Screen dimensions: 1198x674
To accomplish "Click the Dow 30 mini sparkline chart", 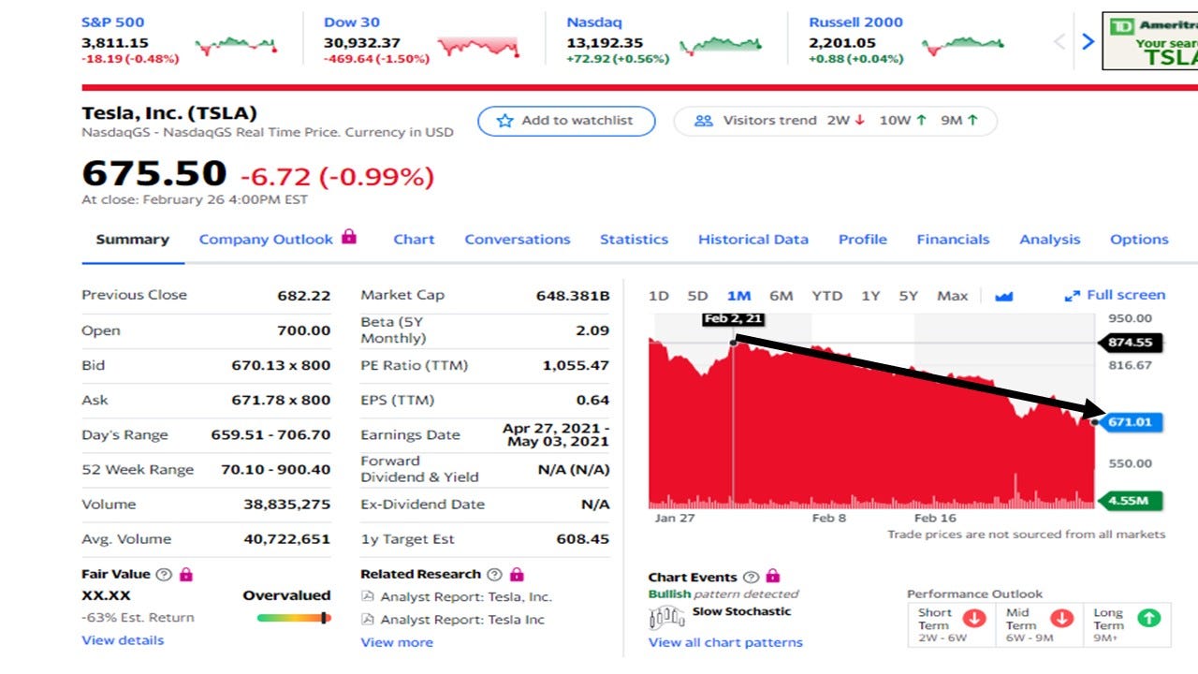I will tap(478, 45).
